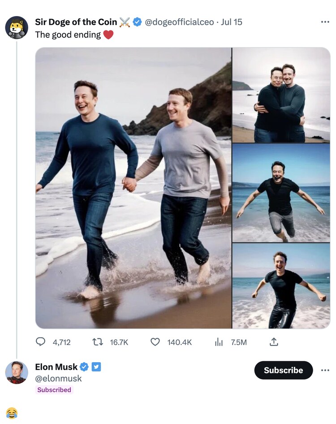
Task: Click the verified badge next to Sir Doge
Action: [138, 22]
